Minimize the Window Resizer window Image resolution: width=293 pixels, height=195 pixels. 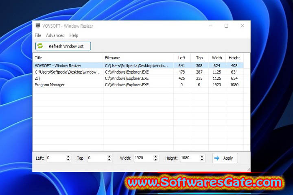click(211, 26)
